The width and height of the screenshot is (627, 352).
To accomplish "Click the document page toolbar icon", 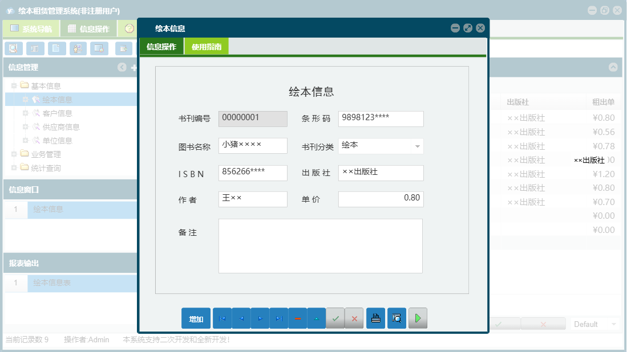I will pyautogui.click(x=57, y=48).
